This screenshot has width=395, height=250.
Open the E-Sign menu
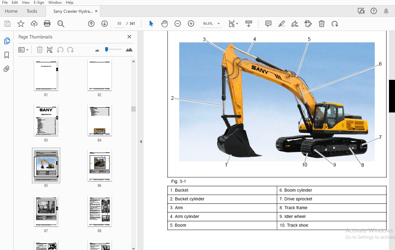click(39, 2)
